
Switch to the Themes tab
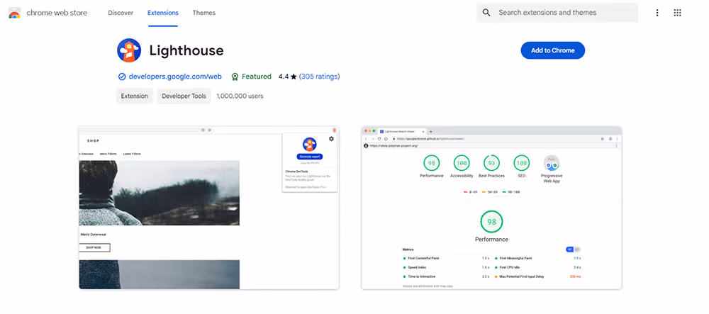pyautogui.click(x=204, y=13)
